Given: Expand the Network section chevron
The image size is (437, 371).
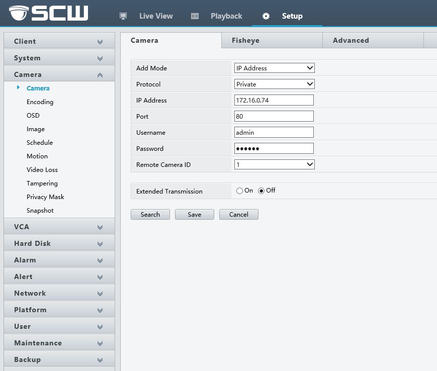Looking at the screenshot, I should [100, 294].
